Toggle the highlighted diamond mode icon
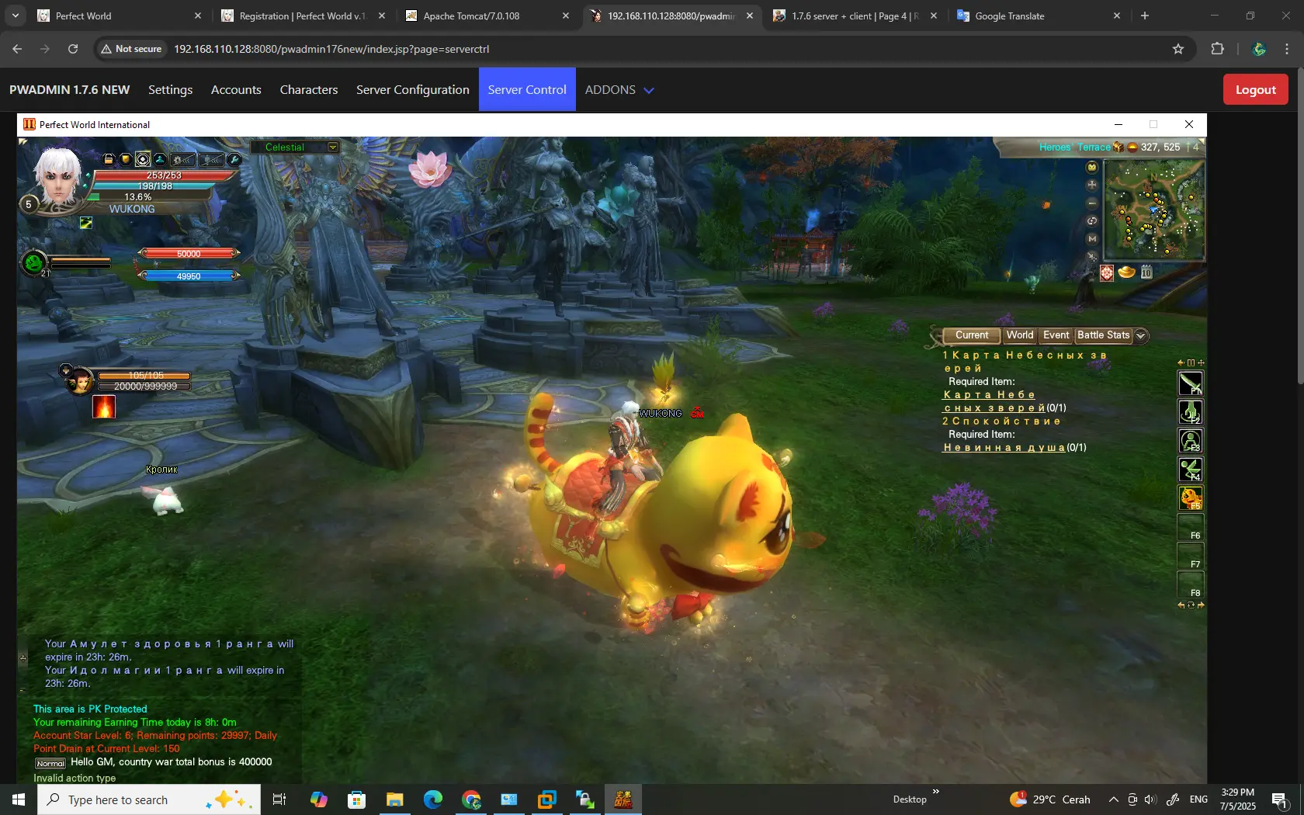1304x815 pixels. (143, 159)
